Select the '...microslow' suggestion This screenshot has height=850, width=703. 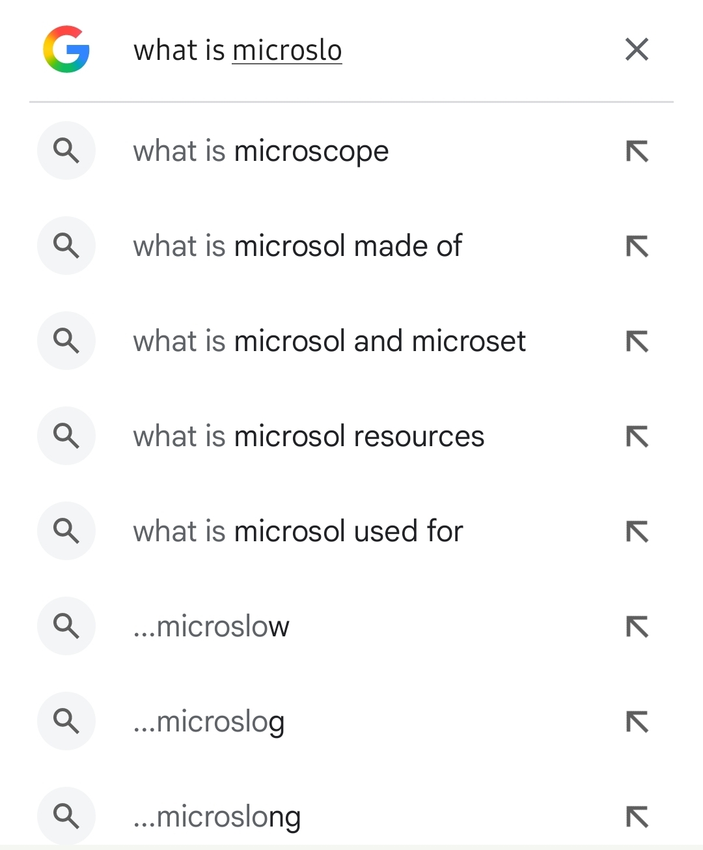pyautogui.click(x=212, y=627)
